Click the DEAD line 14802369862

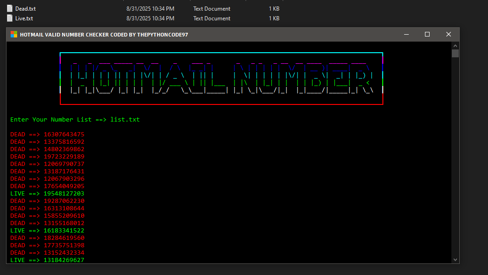[x=47, y=149]
